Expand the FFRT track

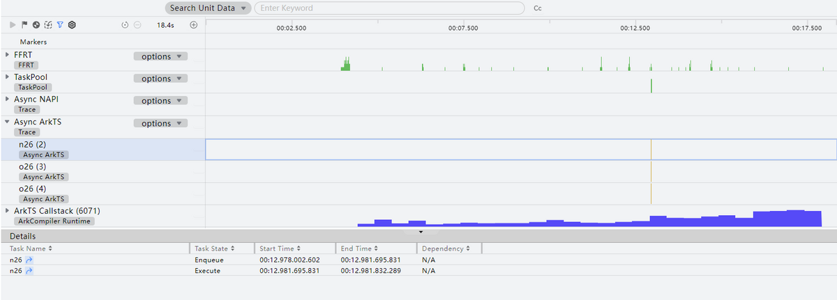click(x=8, y=54)
